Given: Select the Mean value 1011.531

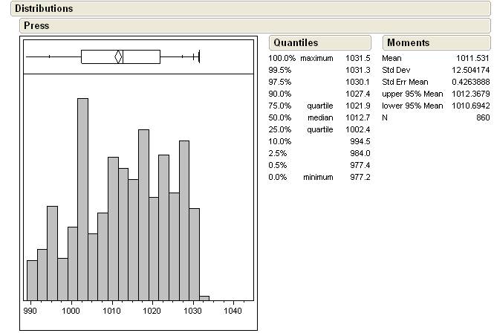Looking at the screenshot, I should pyautogui.click(x=472, y=58).
